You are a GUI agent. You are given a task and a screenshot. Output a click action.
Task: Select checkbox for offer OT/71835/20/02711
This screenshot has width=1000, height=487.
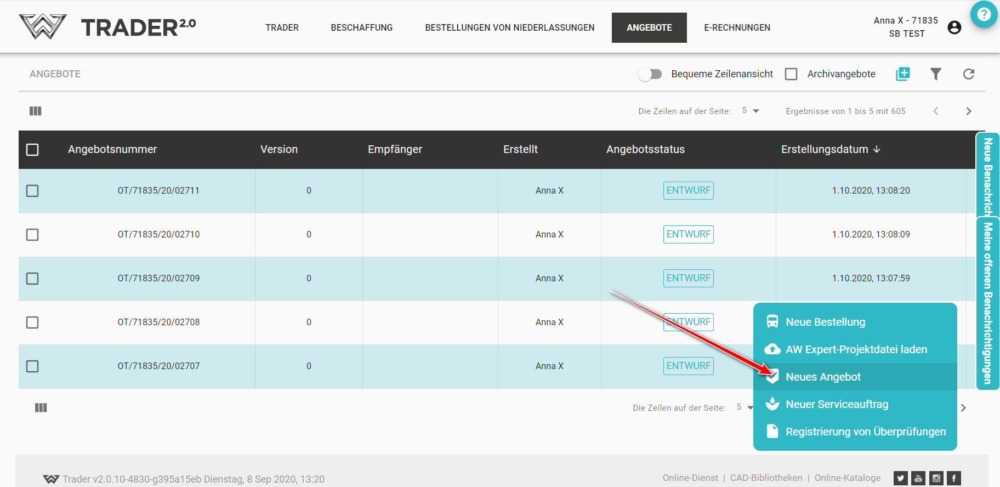(32, 191)
